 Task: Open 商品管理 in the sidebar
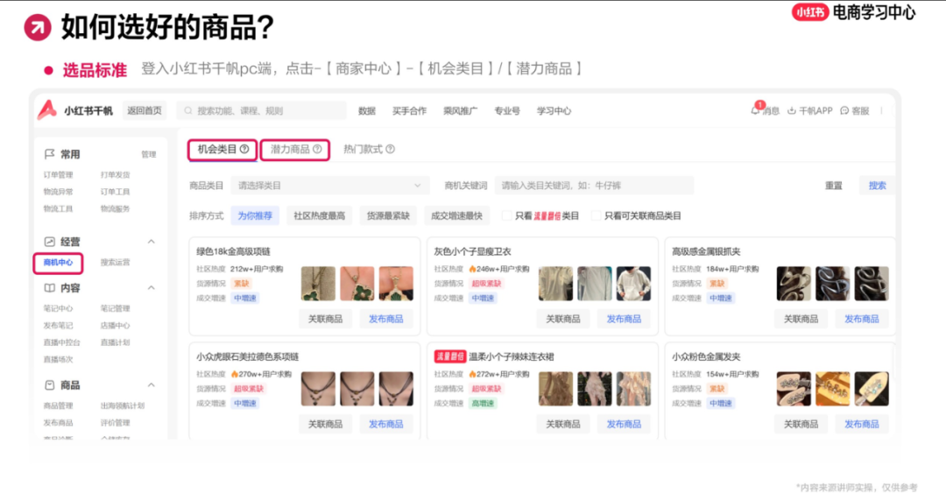(x=58, y=405)
